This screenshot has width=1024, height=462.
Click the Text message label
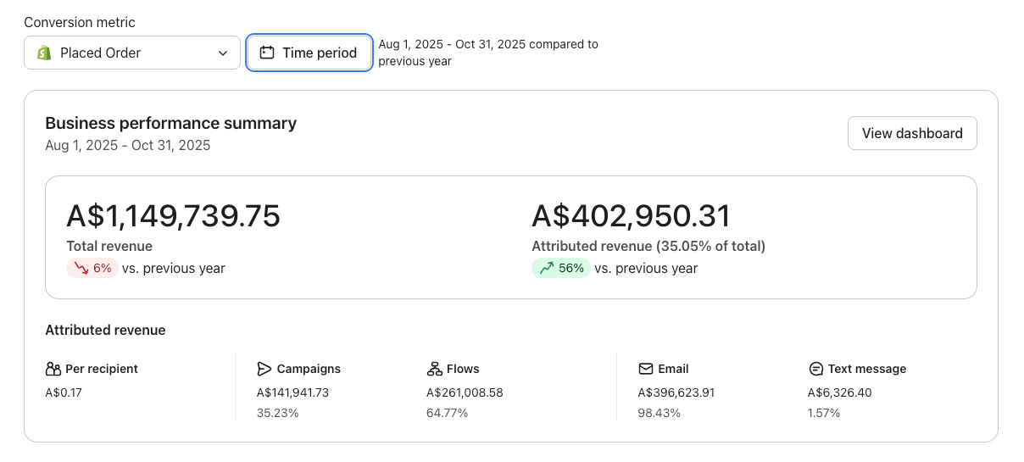coord(867,369)
